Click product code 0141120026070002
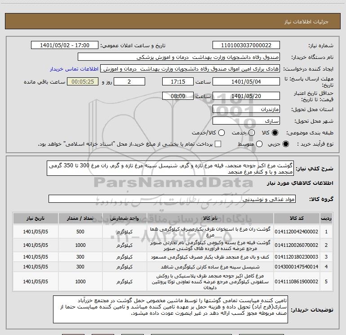Screen dimensions: 346x335 [297, 245]
